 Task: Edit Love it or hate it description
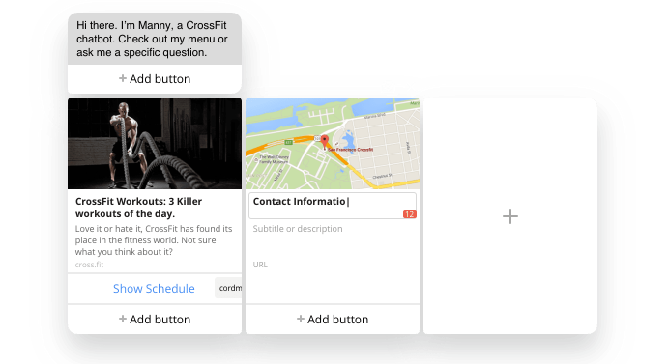coord(154,240)
